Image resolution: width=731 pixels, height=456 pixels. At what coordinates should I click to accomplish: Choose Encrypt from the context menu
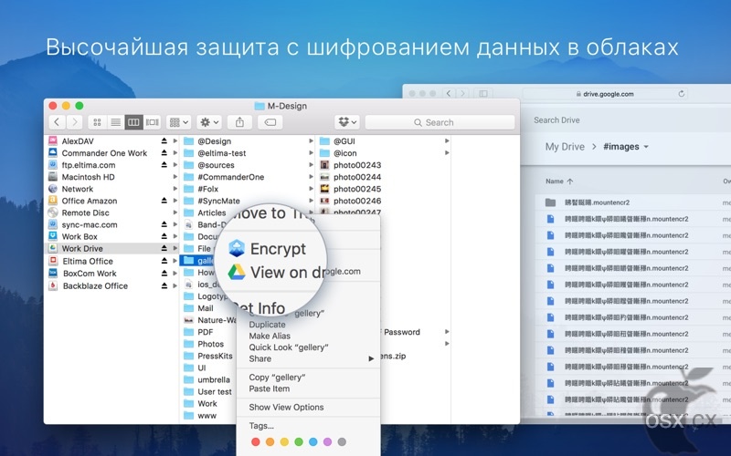click(x=278, y=249)
